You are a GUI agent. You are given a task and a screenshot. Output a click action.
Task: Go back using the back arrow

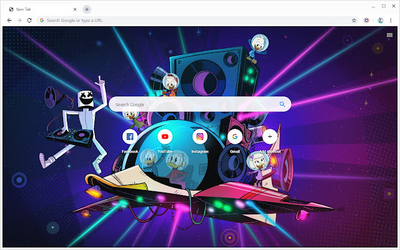9,20
